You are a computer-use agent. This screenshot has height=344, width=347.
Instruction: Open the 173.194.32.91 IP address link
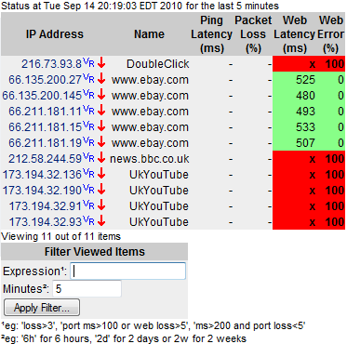tap(46, 206)
